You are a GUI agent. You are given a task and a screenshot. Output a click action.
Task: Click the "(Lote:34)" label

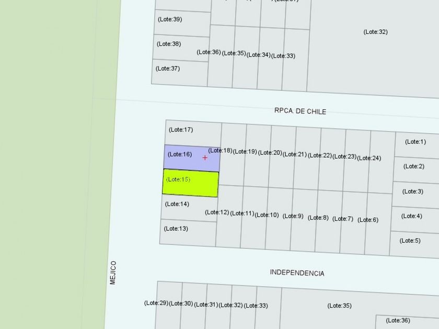point(258,55)
